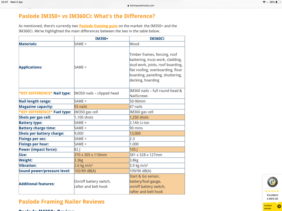Tap the Do Not Disturb moon icon

pos(267,2)
